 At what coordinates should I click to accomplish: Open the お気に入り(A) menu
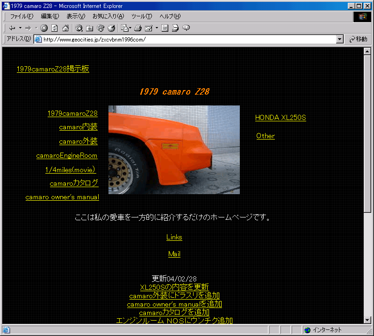(108, 16)
